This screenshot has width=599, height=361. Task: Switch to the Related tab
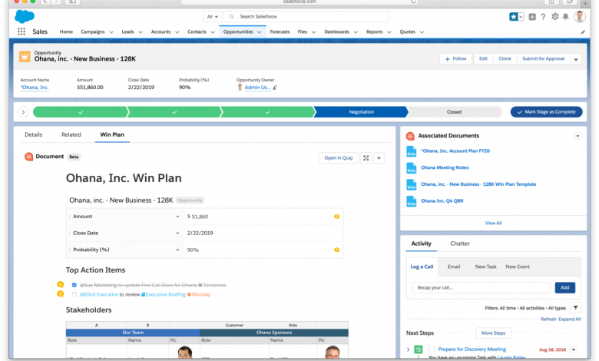click(71, 135)
